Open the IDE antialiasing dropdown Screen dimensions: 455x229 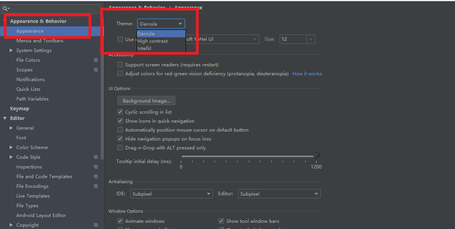click(172, 194)
